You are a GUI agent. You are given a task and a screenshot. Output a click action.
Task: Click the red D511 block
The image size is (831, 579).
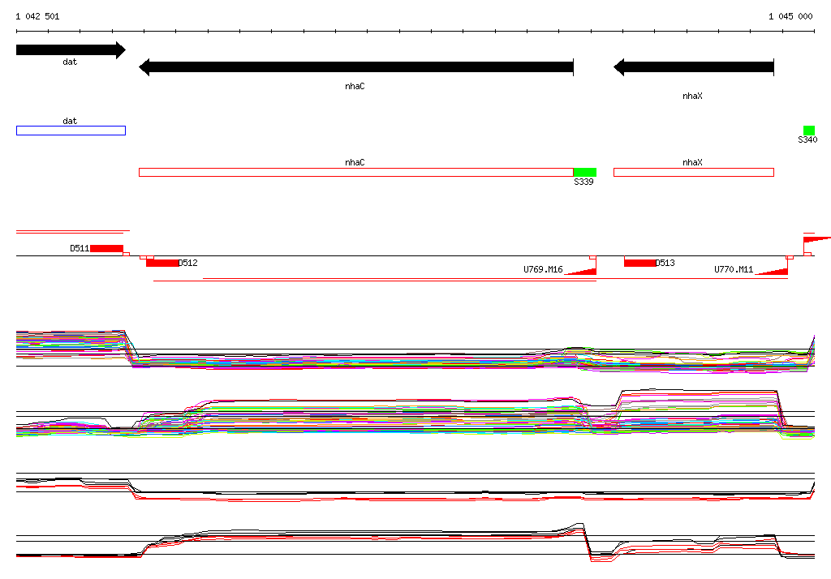click(x=106, y=248)
